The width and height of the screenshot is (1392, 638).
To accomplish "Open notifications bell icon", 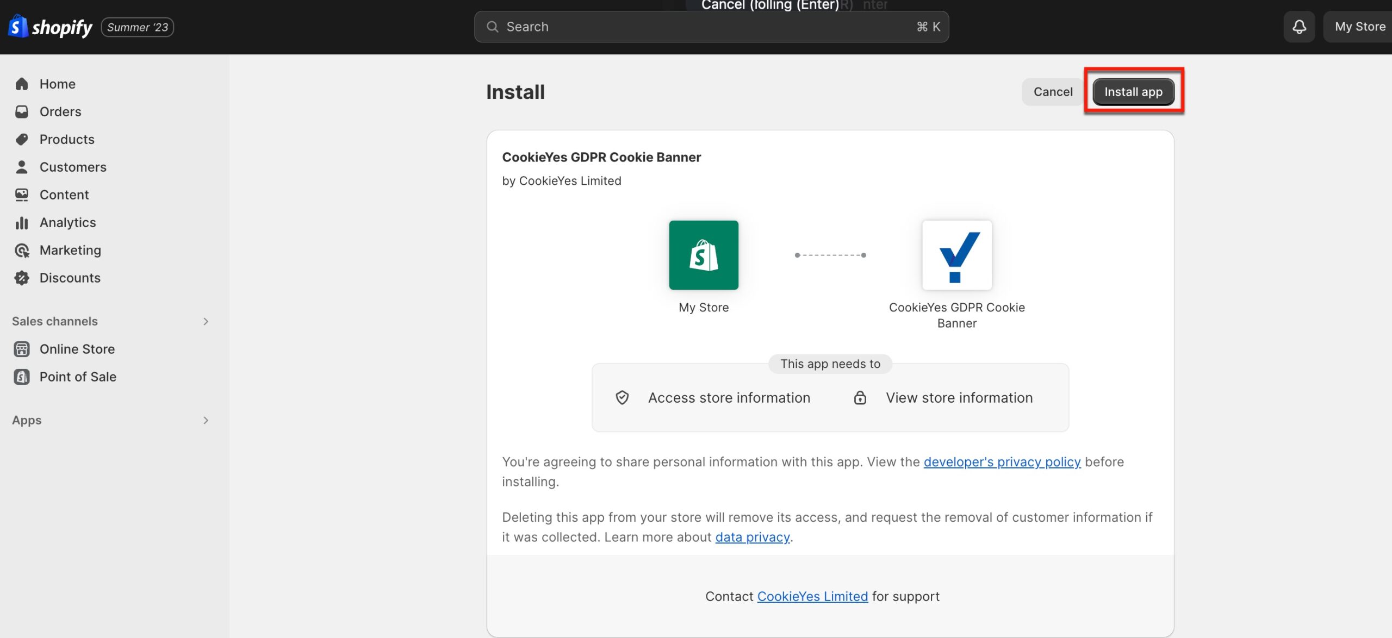I will pyautogui.click(x=1299, y=27).
